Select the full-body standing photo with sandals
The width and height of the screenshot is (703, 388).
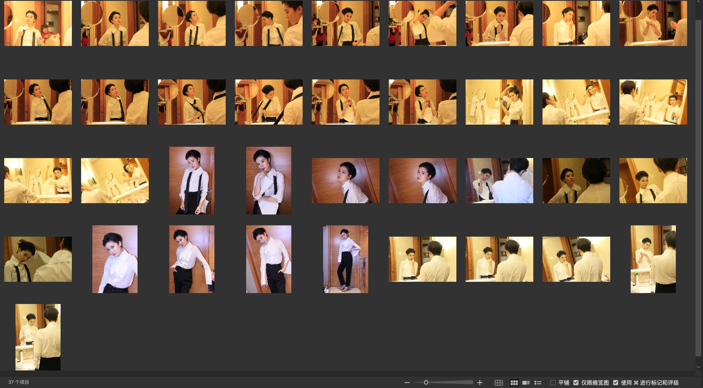pos(345,259)
